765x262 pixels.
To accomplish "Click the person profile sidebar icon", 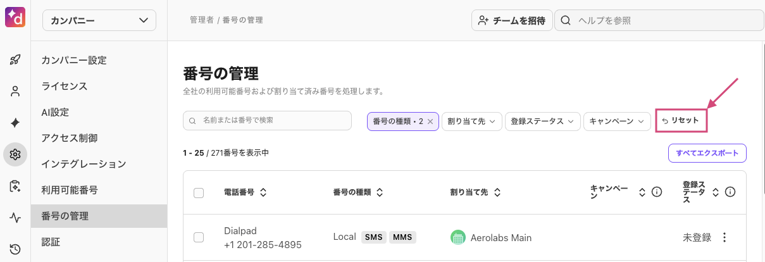I will coord(15,91).
